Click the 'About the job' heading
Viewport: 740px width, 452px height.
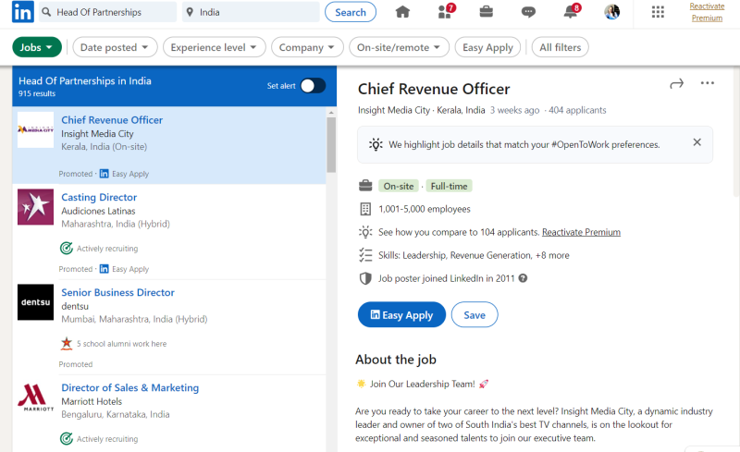click(x=396, y=360)
